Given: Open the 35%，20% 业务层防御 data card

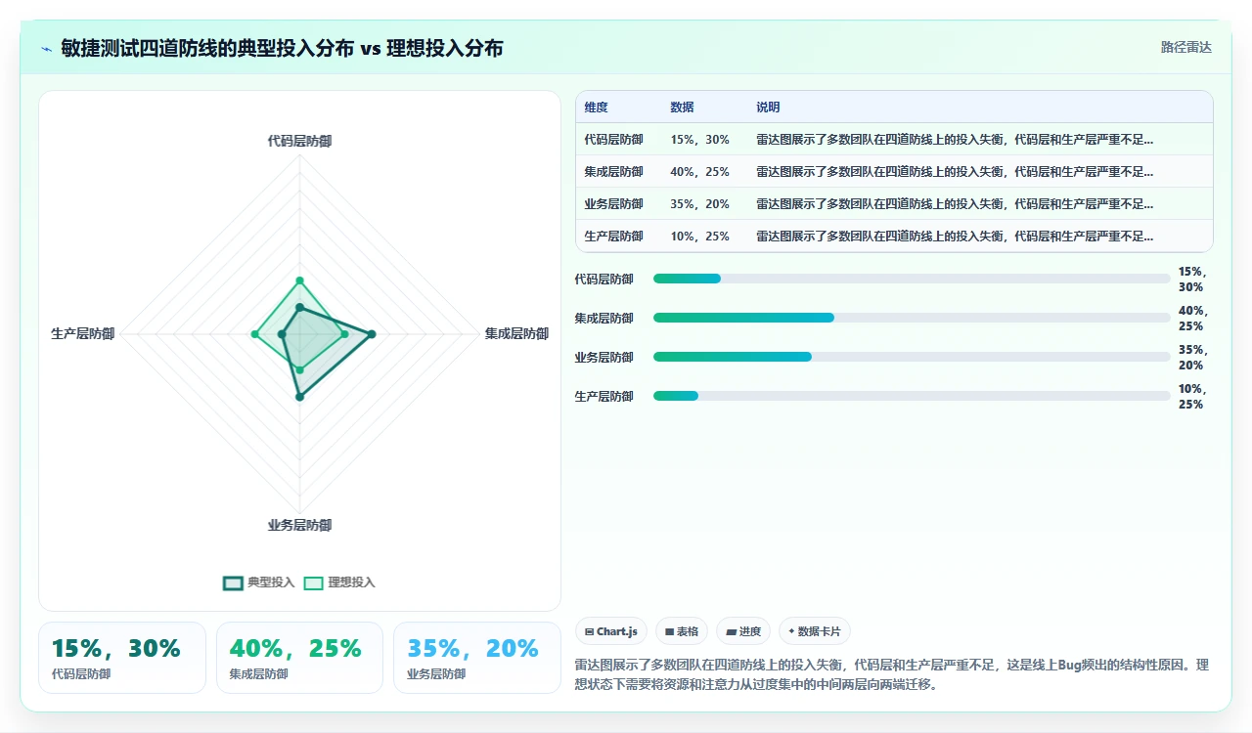Looking at the screenshot, I should pyautogui.click(x=477, y=658).
